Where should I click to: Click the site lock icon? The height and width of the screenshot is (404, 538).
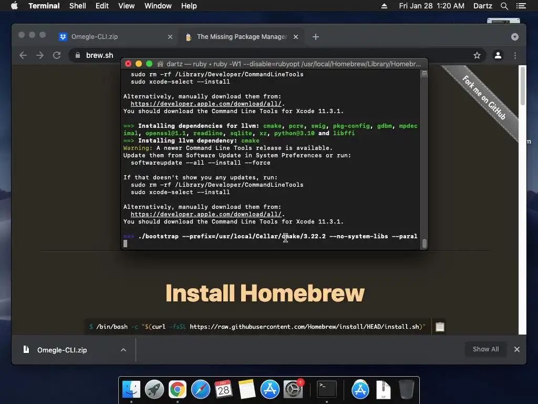pos(78,55)
